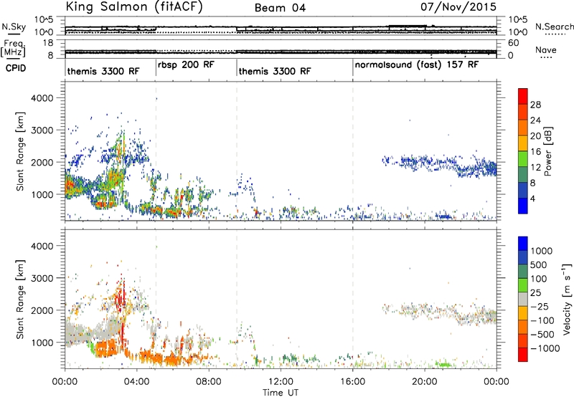This screenshot has height=397, width=574.
Task: Select the 12:00 time tick label
Action: (281, 382)
